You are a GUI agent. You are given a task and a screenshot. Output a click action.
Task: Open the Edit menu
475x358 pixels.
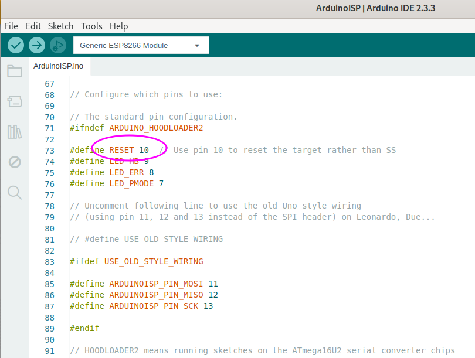(x=33, y=26)
